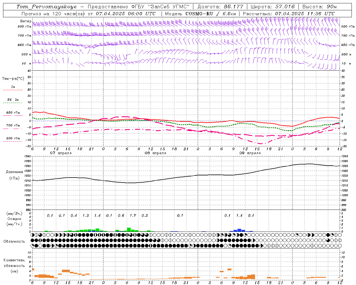Click the 1.3 precipitation total
356x285 pixels.
[86, 216]
